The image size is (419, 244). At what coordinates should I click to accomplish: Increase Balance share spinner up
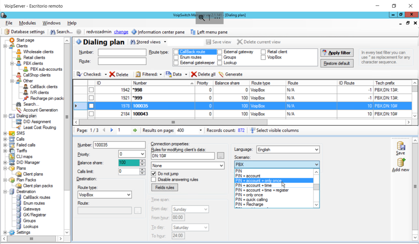point(143,161)
